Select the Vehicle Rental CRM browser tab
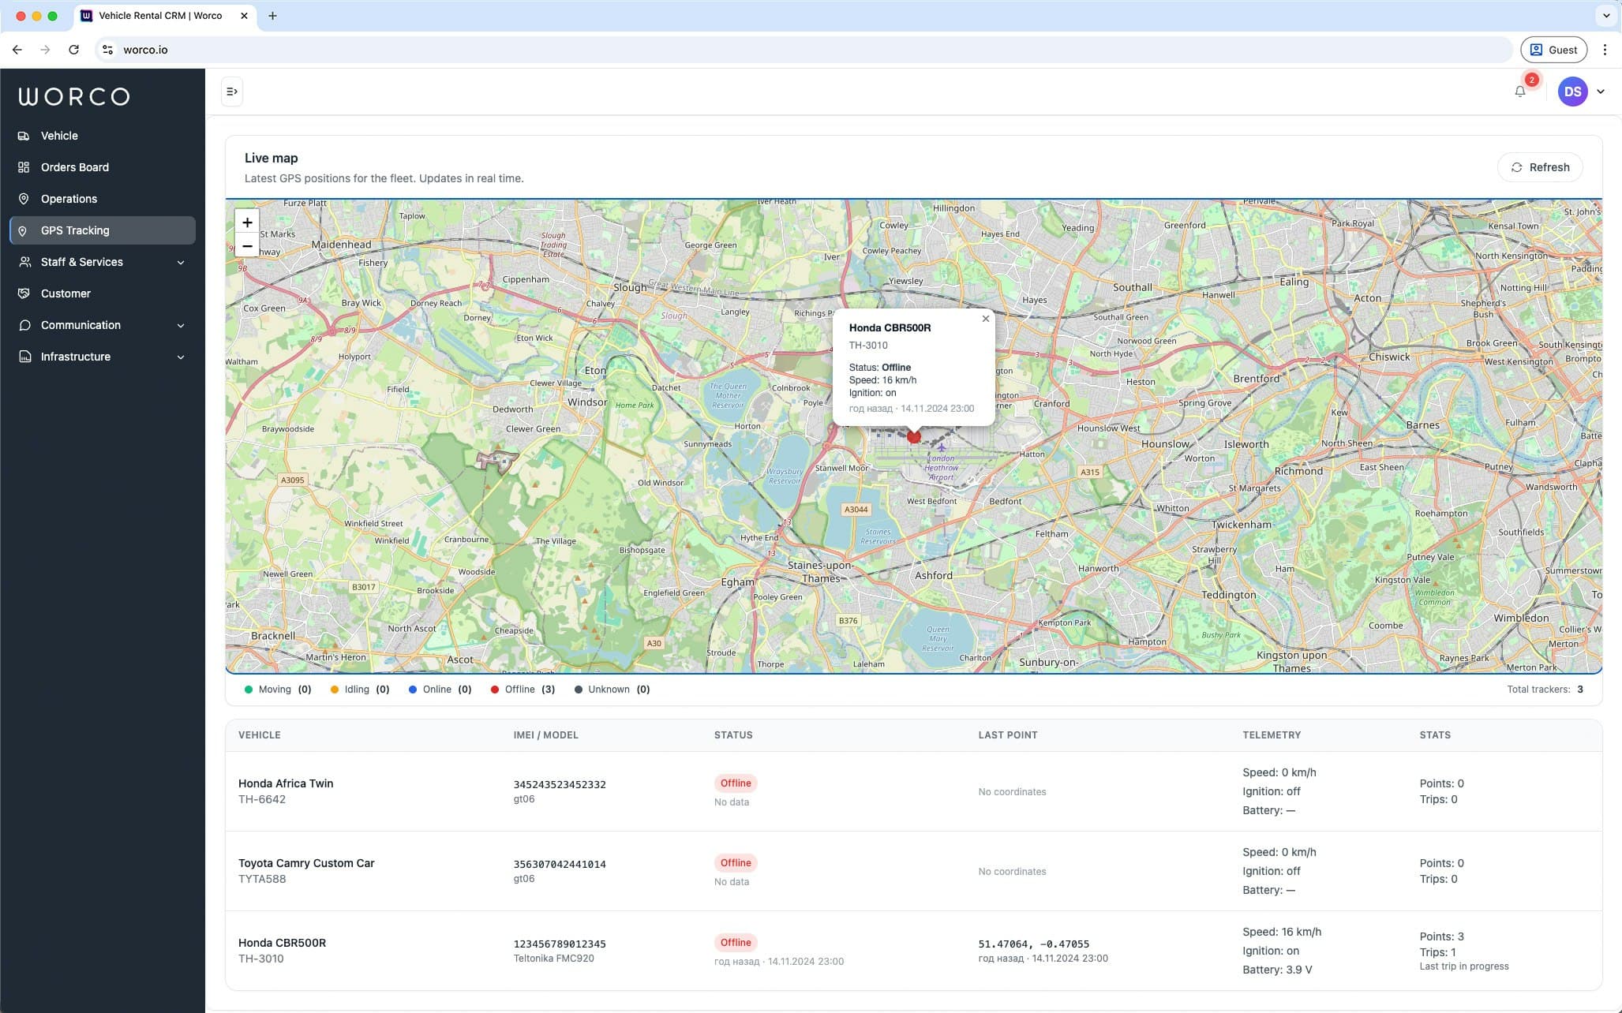This screenshot has width=1622, height=1013. [x=154, y=15]
